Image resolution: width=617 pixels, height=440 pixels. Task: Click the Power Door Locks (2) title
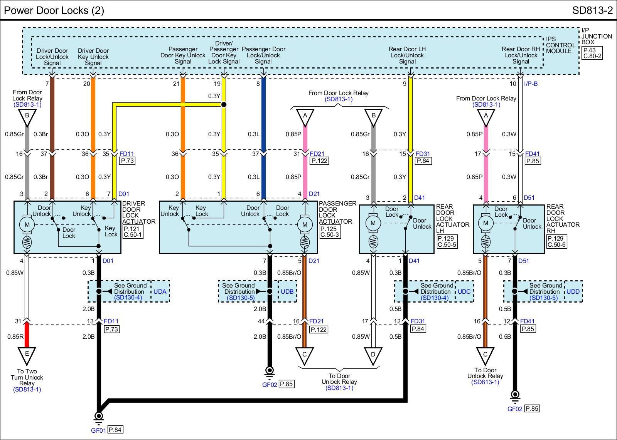click(54, 10)
